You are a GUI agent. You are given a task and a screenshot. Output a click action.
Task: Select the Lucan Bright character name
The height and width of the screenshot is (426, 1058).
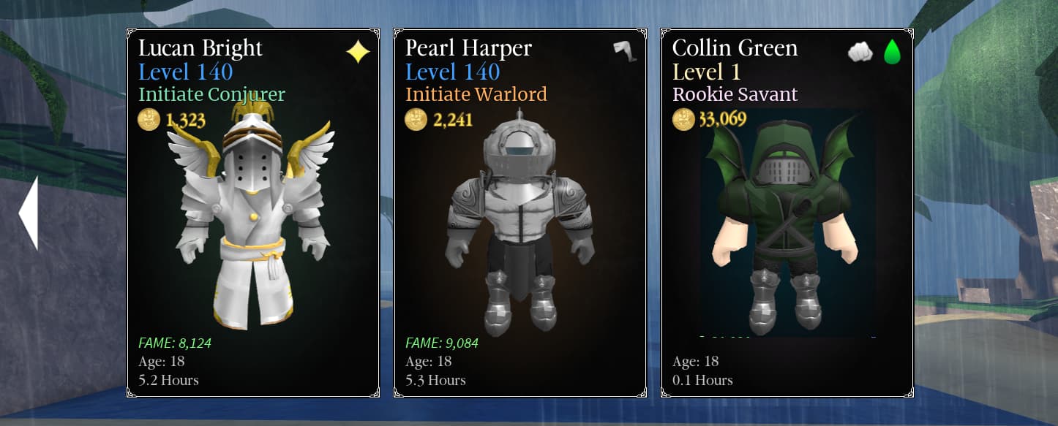(200, 48)
